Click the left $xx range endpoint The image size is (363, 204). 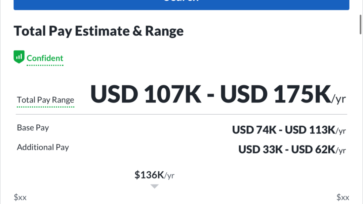[20, 197]
